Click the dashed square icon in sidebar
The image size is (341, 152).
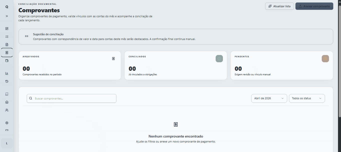point(7,94)
